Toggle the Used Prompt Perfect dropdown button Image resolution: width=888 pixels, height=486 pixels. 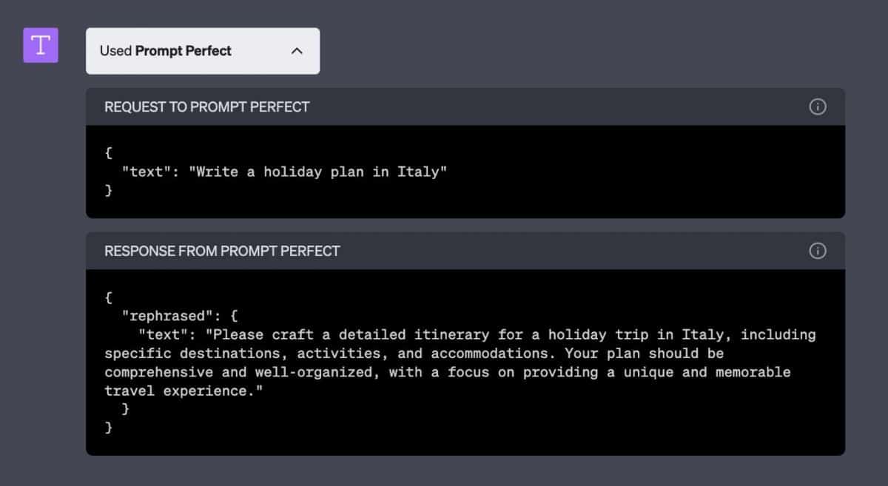click(x=202, y=51)
